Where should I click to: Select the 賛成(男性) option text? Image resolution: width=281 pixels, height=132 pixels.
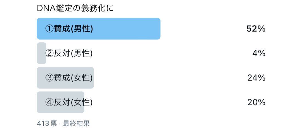point(73,29)
